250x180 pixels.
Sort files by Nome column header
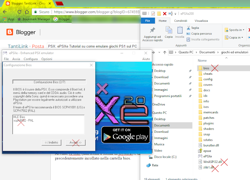(202, 60)
